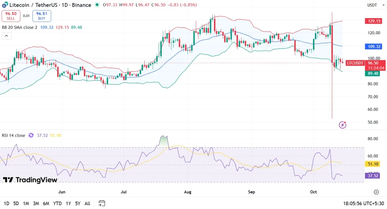Click the Litecoin symbol logo icon
The image size is (387, 209).
coord(5,5)
